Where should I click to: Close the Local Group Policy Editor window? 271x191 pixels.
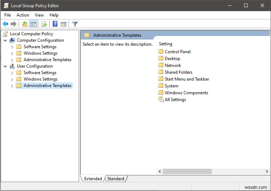[262, 5]
